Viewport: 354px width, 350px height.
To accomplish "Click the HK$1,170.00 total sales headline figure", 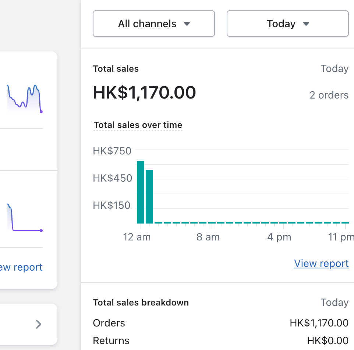I will (144, 93).
